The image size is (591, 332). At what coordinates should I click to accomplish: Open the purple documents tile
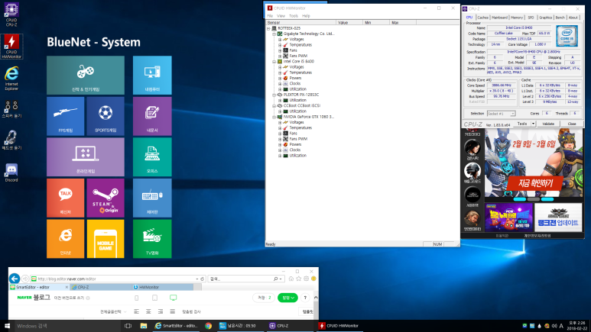152,116
